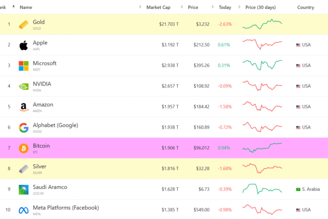The width and height of the screenshot is (328, 219).
Task: Click Meta price $549.00
Action: pyautogui.click(x=201, y=210)
